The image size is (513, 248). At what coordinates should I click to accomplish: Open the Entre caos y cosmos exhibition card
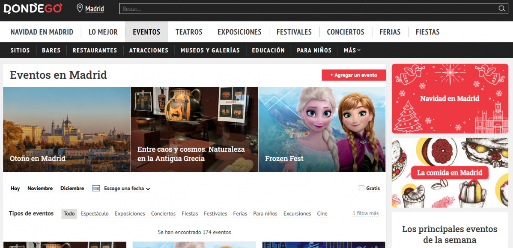tap(195, 130)
